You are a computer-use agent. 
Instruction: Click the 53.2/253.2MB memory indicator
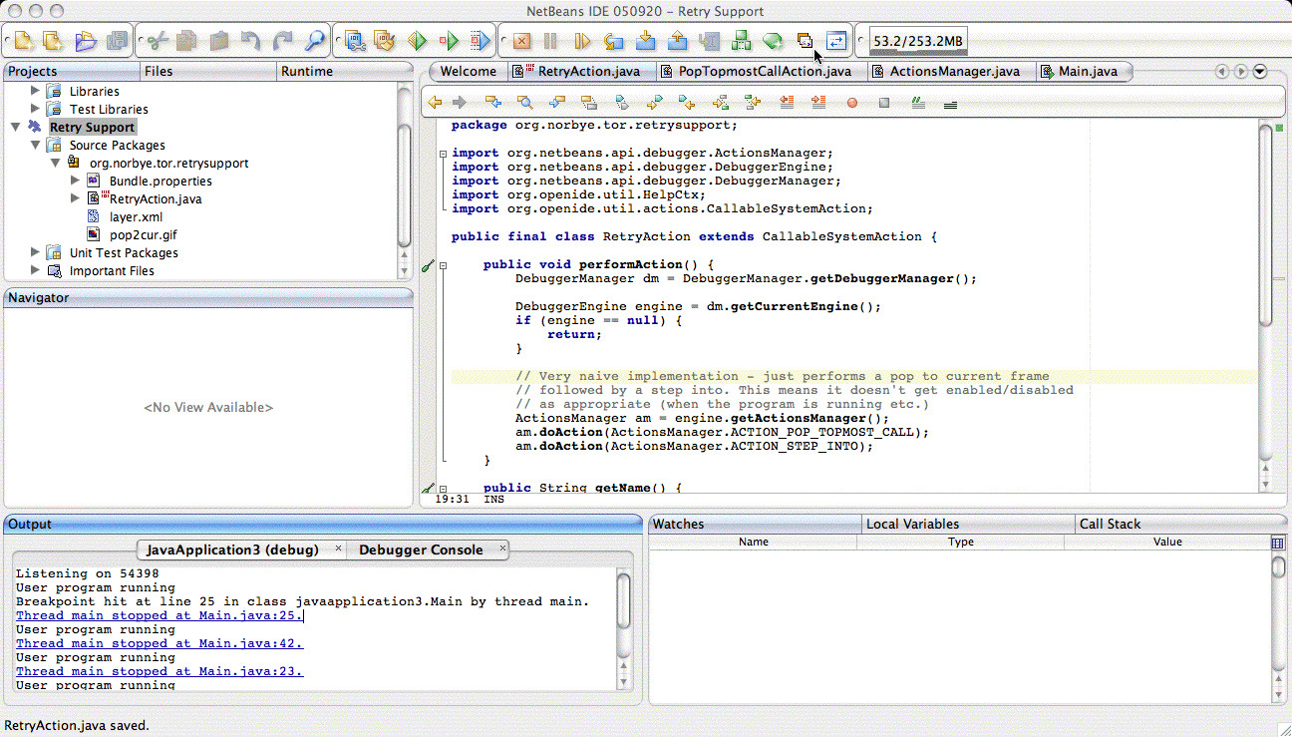click(x=918, y=42)
